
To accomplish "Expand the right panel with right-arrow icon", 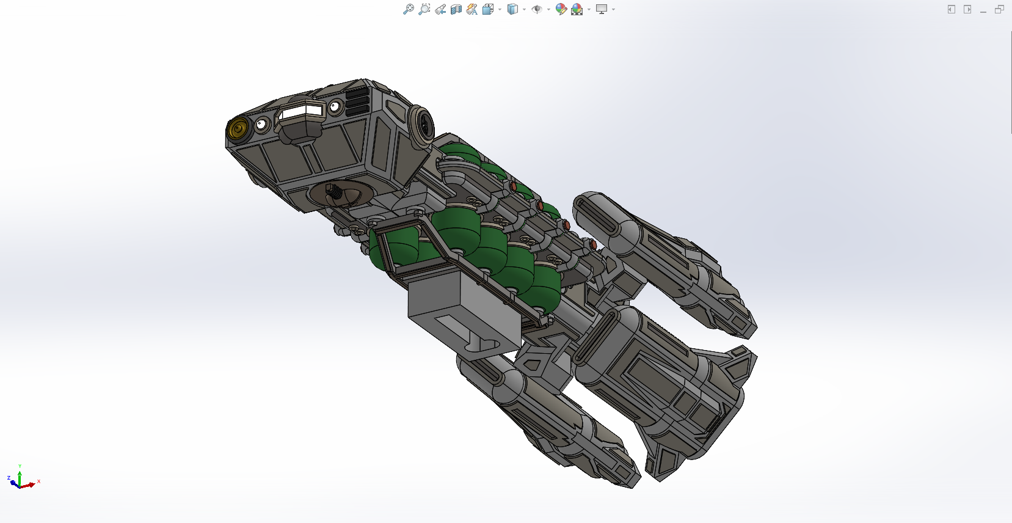I will [967, 9].
